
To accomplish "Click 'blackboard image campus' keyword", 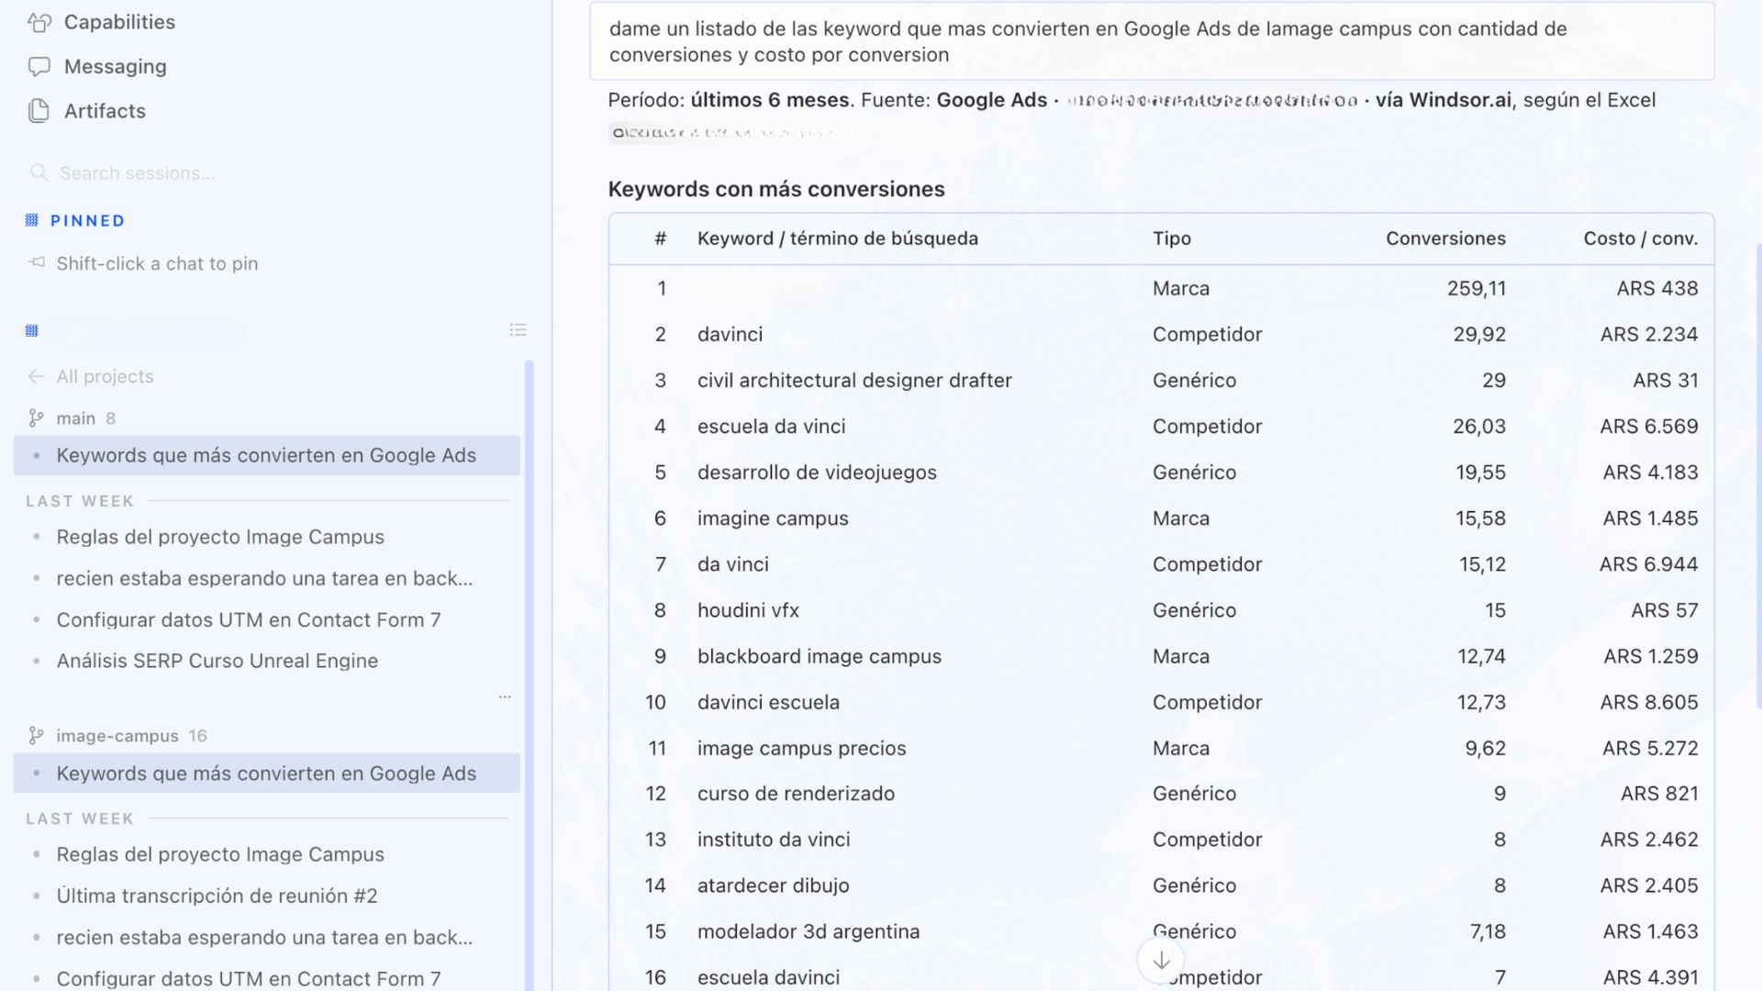I will pyautogui.click(x=820, y=656).
